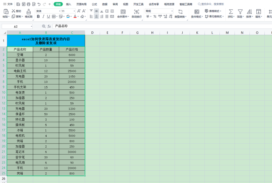The image size is (272, 183).
Task: Toggle align text left
Action: point(91,17)
